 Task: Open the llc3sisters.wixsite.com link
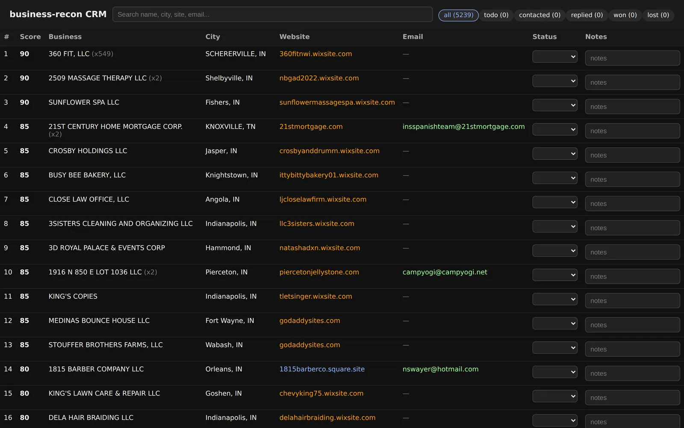pos(317,224)
